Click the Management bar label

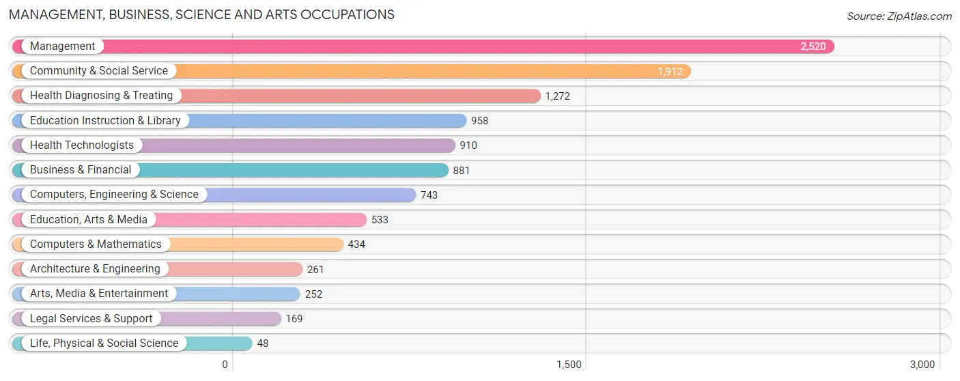click(x=62, y=46)
